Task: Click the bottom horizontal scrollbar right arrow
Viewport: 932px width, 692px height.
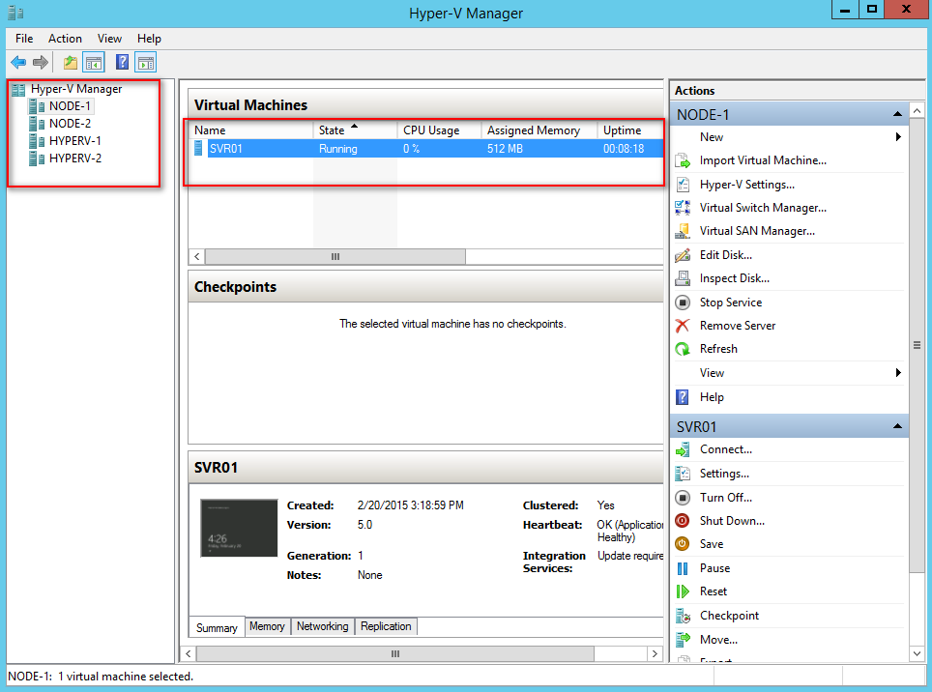Action: [655, 653]
